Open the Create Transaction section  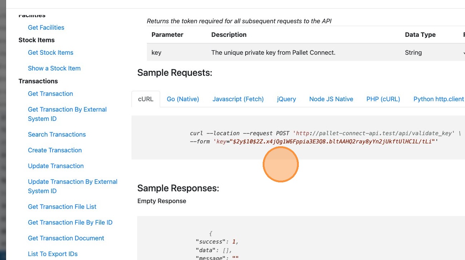click(55, 150)
